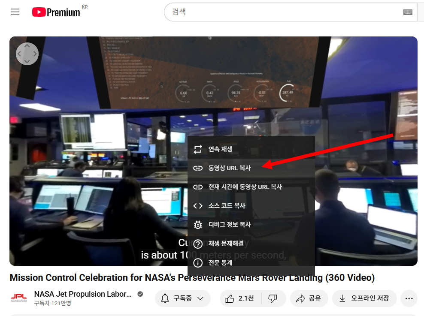424x316 pixels.
Task: Open the 구독중 subscription dropdown
Action: click(182, 298)
